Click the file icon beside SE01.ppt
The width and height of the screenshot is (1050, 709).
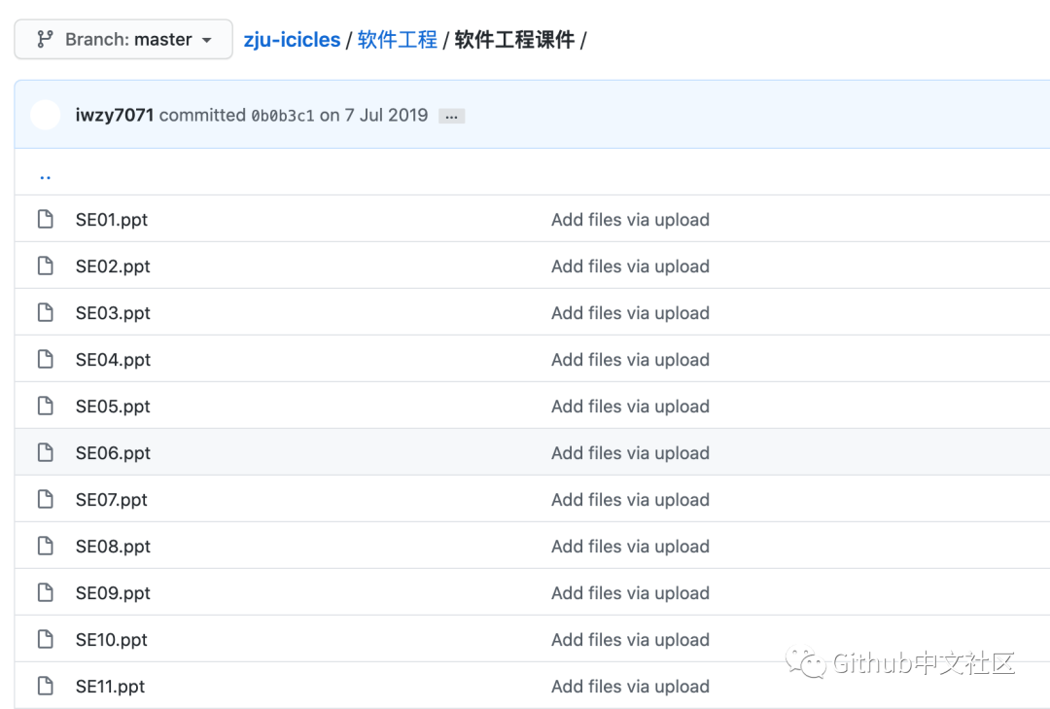(x=45, y=220)
